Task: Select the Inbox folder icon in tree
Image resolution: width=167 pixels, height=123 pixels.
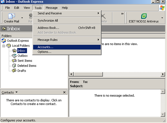Action: (x=14, y=51)
